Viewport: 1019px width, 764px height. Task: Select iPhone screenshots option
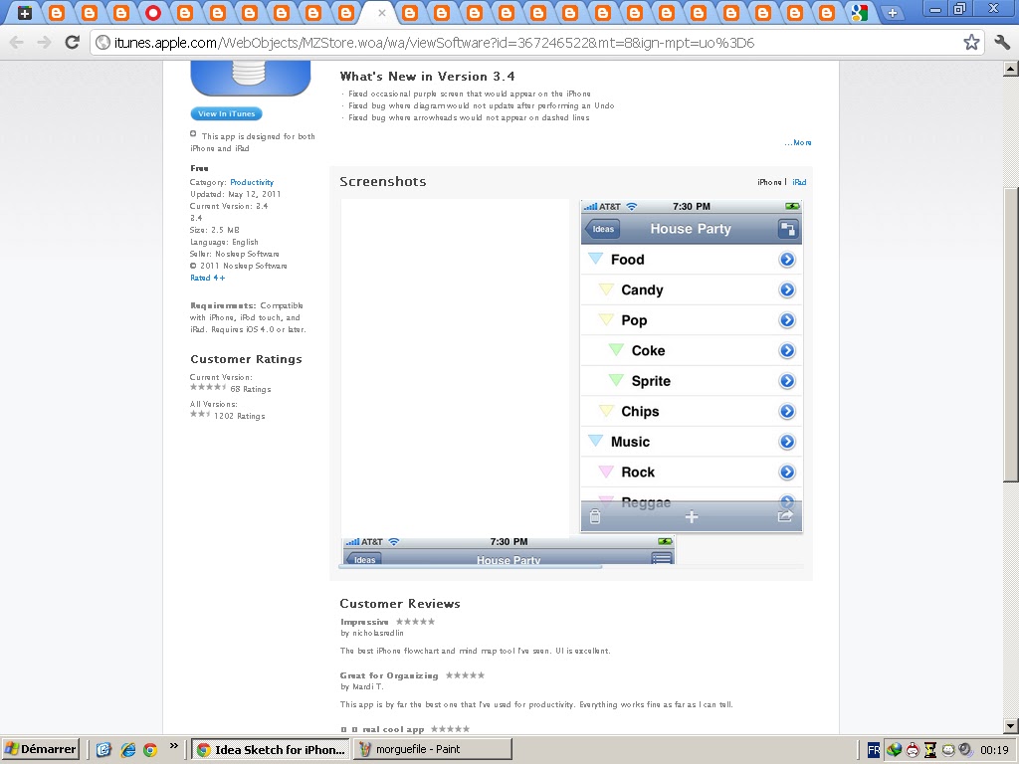(x=769, y=183)
